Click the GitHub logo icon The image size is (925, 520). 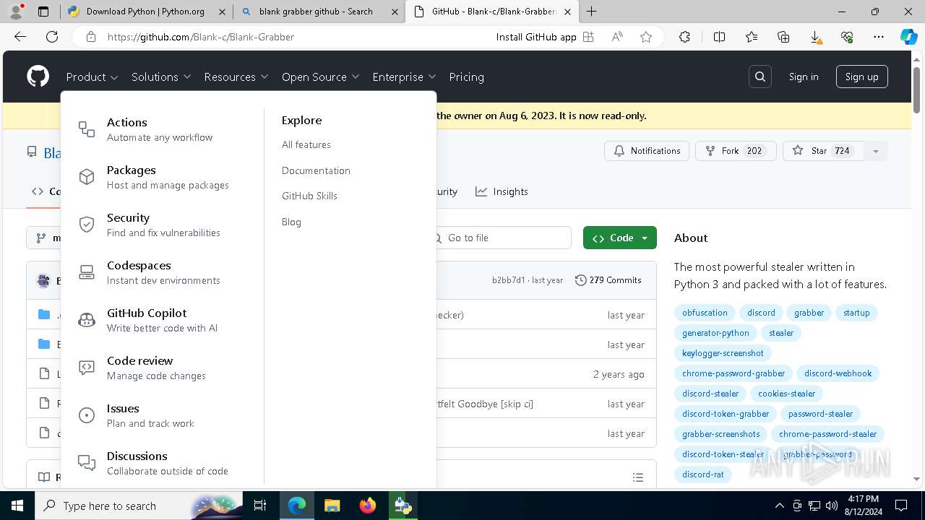[x=38, y=77]
